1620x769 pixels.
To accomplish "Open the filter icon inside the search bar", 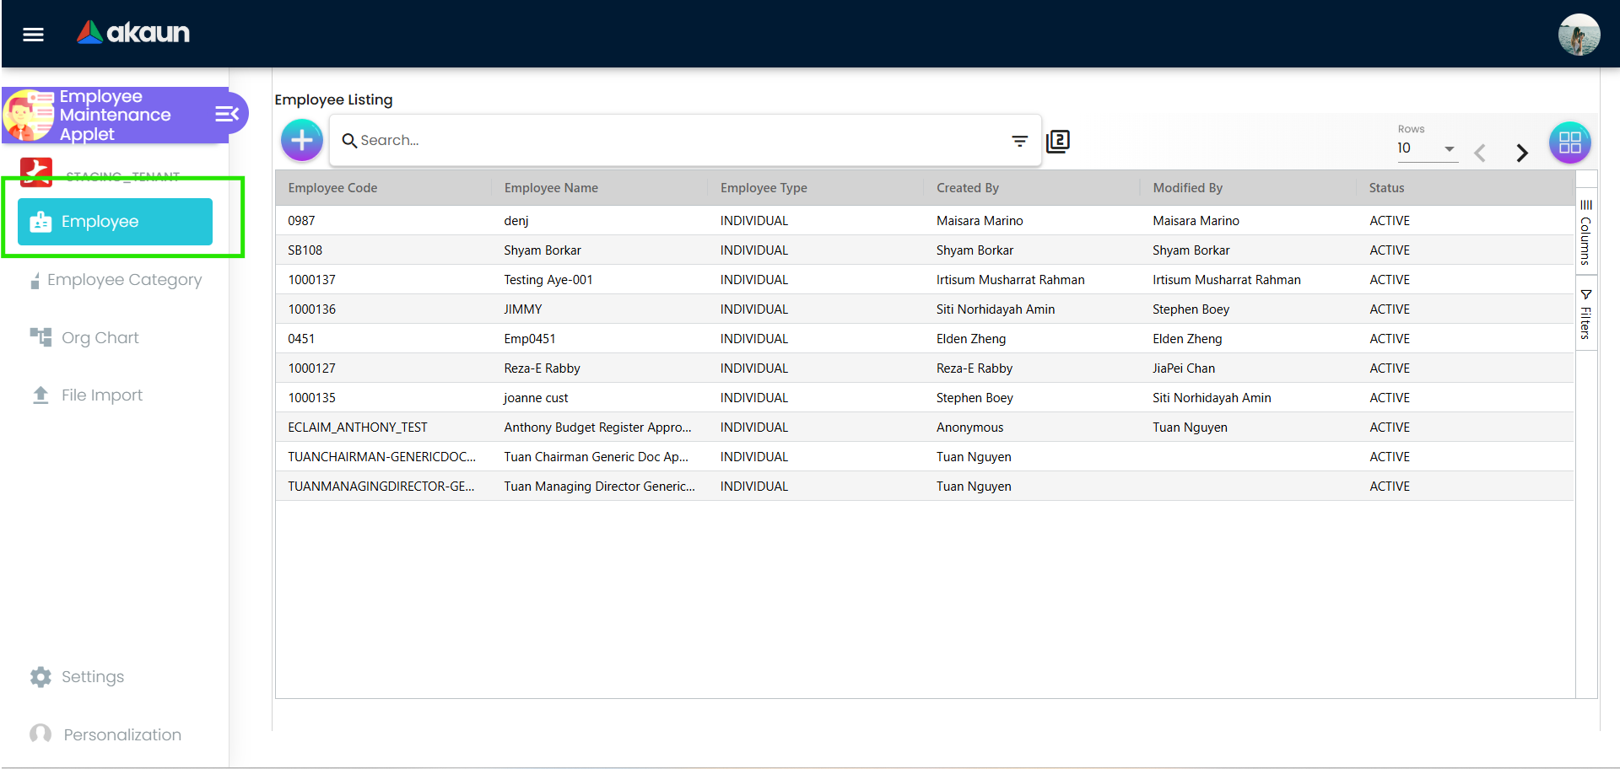I will (1020, 140).
